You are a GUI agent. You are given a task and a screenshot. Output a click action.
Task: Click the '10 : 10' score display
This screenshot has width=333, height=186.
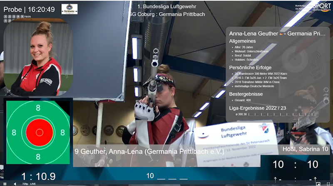pos(296,164)
